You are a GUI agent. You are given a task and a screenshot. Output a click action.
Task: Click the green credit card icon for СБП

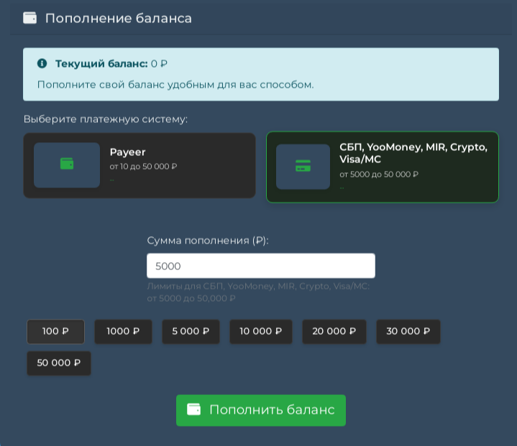point(303,166)
